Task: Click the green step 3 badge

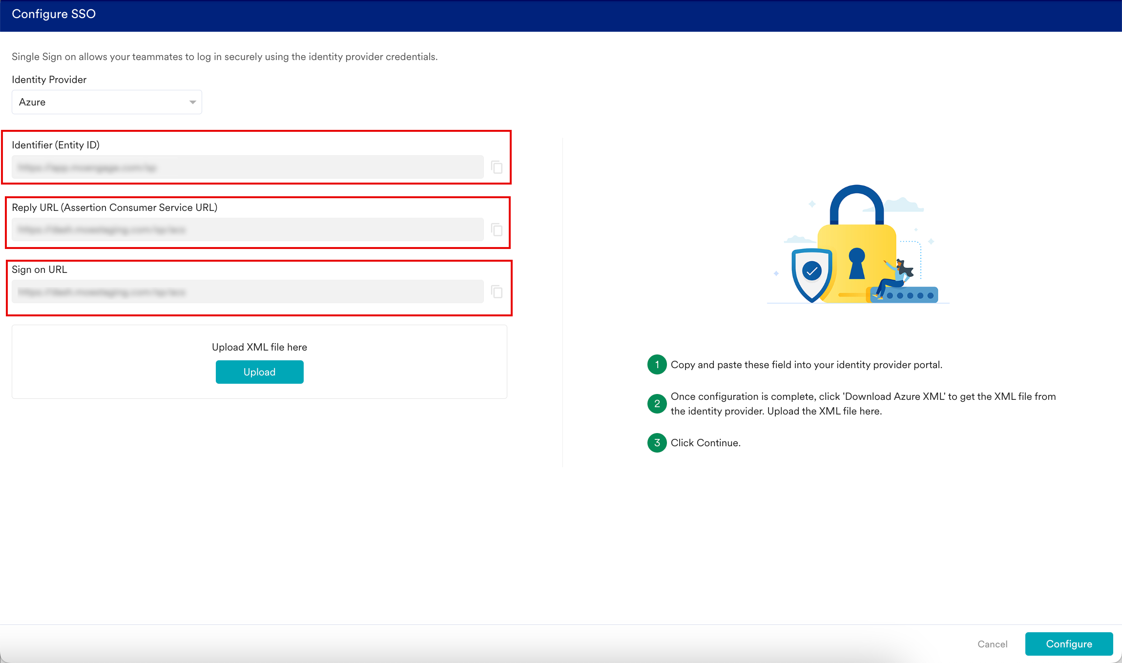Action: [657, 443]
